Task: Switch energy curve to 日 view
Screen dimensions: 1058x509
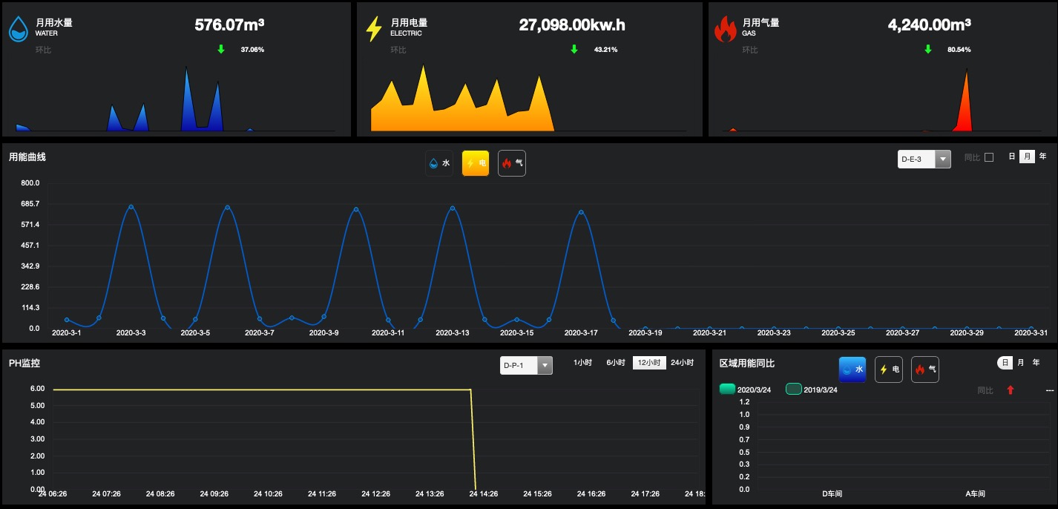Action: 1011,157
